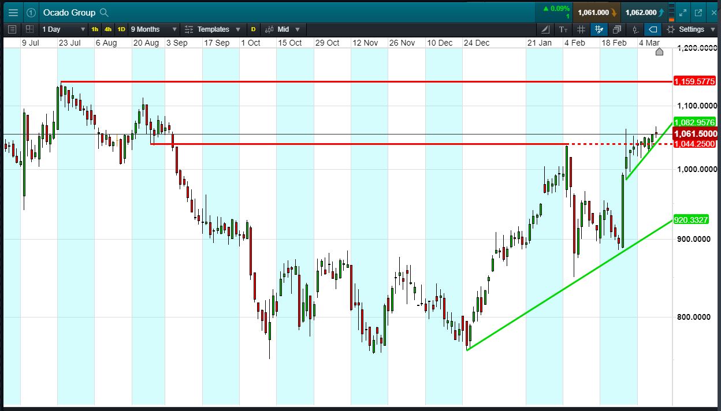Click the candlestick chart type icon
Screen dimensions: 721x411
point(269,29)
